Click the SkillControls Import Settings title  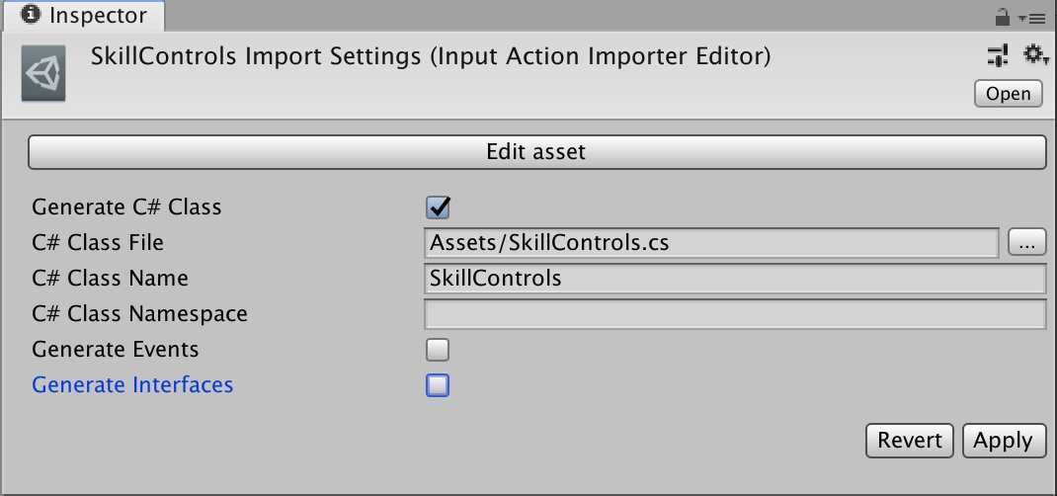coord(431,57)
